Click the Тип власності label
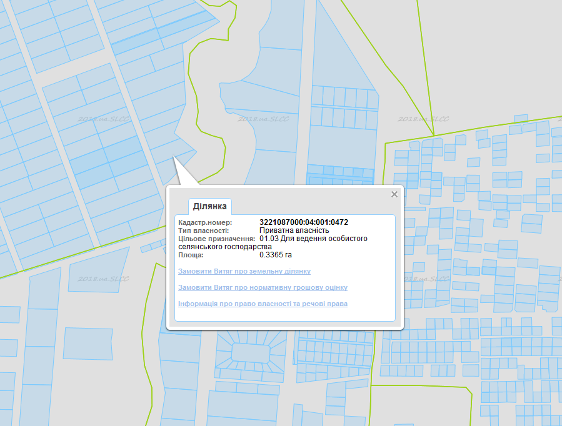This screenshot has height=426, width=562. click(204, 231)
